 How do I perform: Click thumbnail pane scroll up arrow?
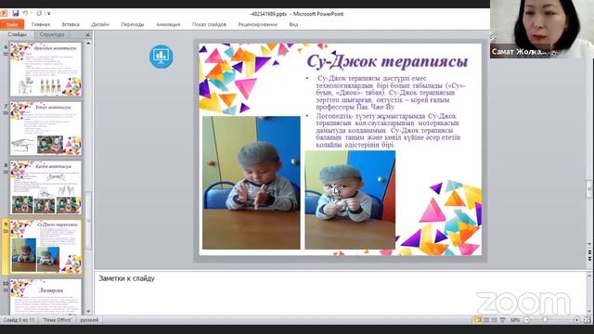88,44
